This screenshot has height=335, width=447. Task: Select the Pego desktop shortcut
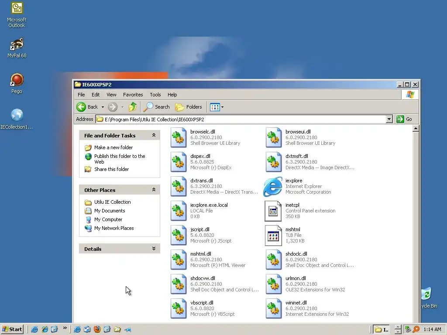tap(17, 83)
